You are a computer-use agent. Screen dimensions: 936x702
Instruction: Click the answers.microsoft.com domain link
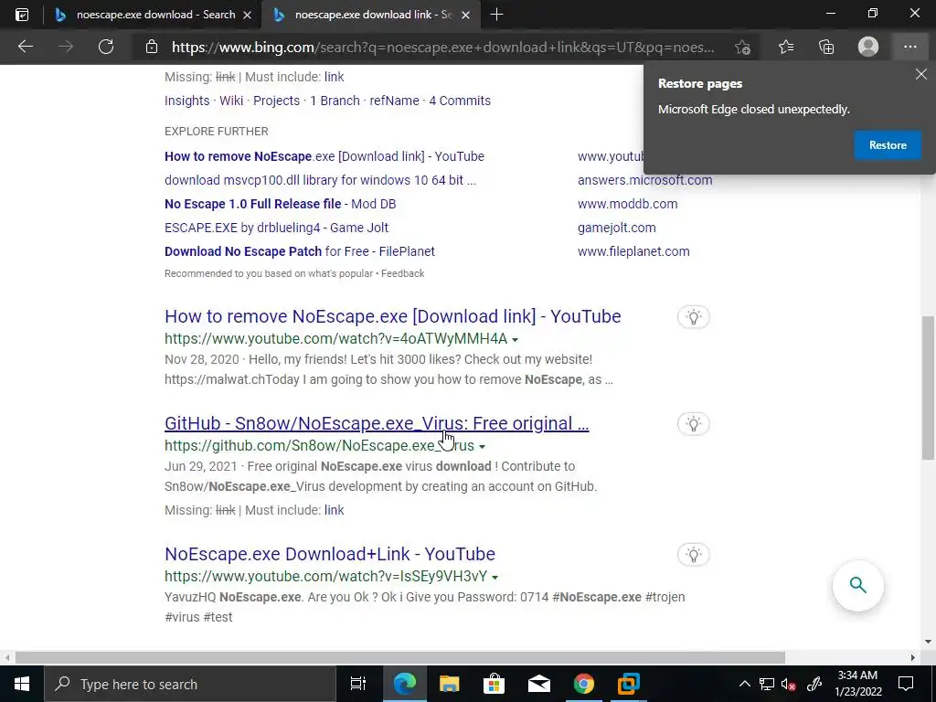pyautogui.click(x=645, y=180)
